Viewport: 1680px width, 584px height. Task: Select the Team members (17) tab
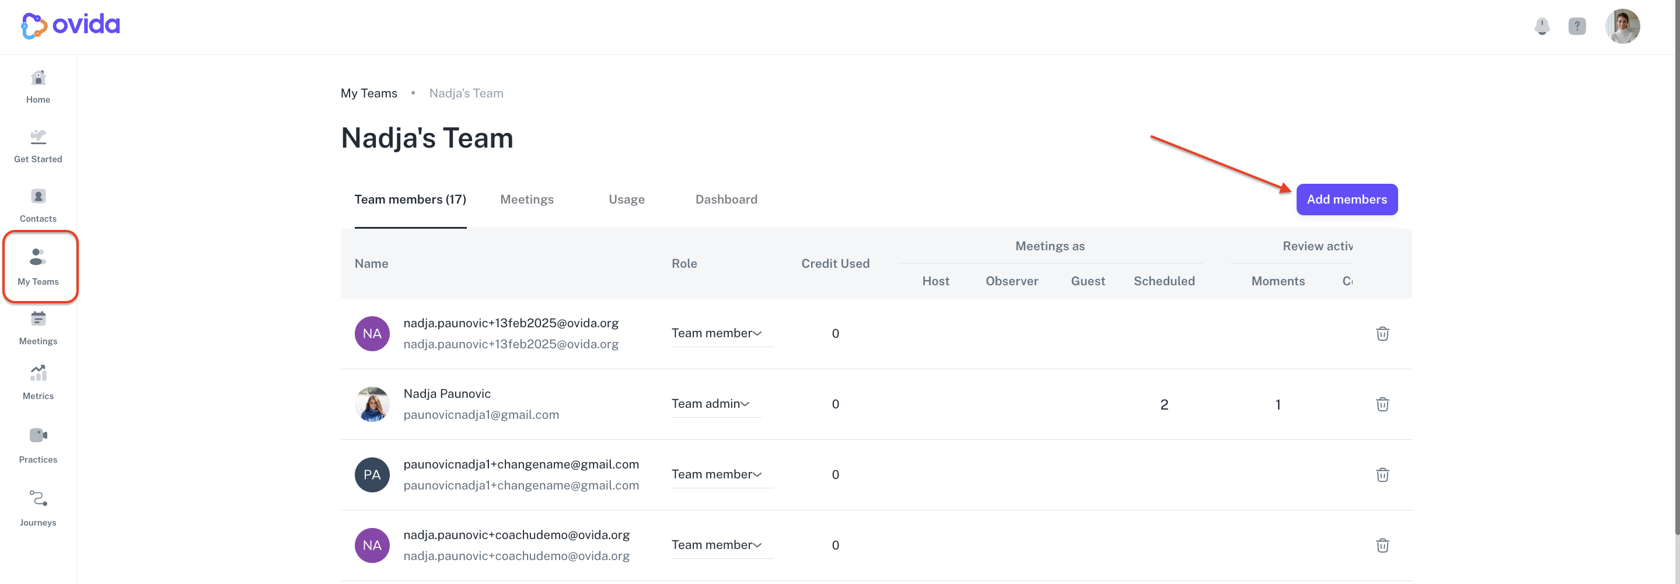tap(410, 200)
